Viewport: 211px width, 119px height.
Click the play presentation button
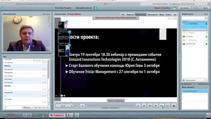(156, 106)
